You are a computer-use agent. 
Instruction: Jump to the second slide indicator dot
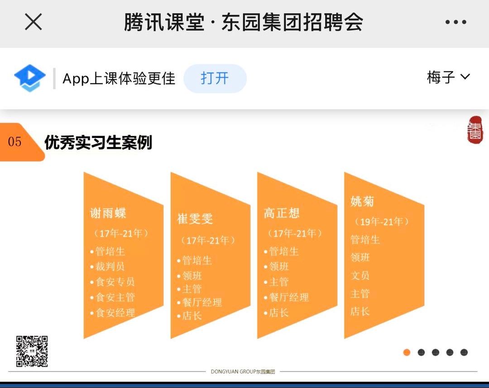421,352
